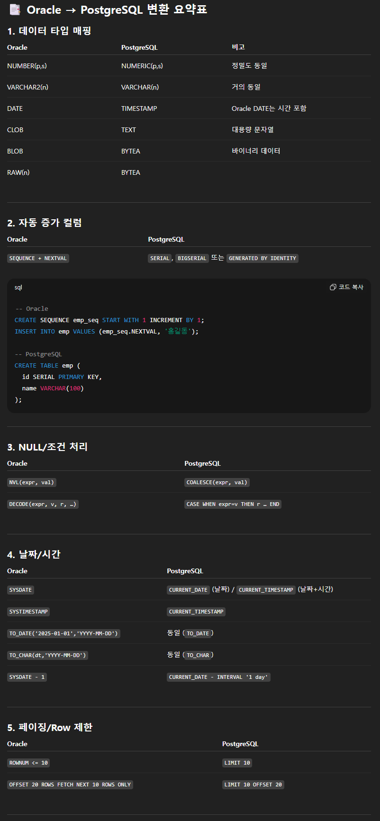Viewport: 380px width, 821px height.
Task: Click the GENERATED BY IDENTITY chip
Action: point(262,258)
